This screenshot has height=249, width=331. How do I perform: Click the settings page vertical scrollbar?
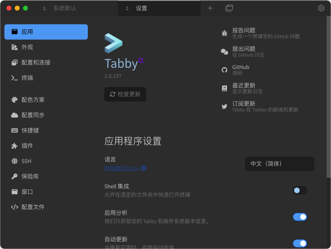[x=328, y=97]
